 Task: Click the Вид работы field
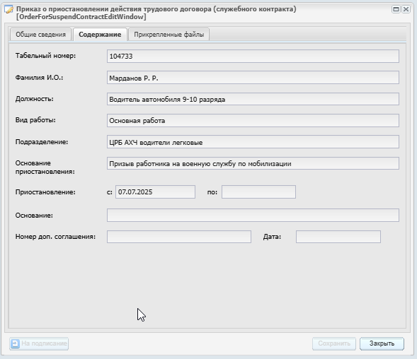click(x=253, y=121)
